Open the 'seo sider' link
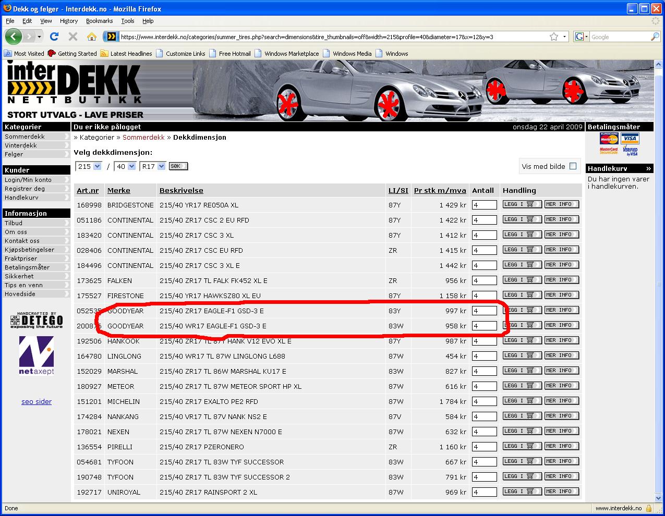Image resolution: width=665 pixels, height=516 pixels. [x=37, y=401]
